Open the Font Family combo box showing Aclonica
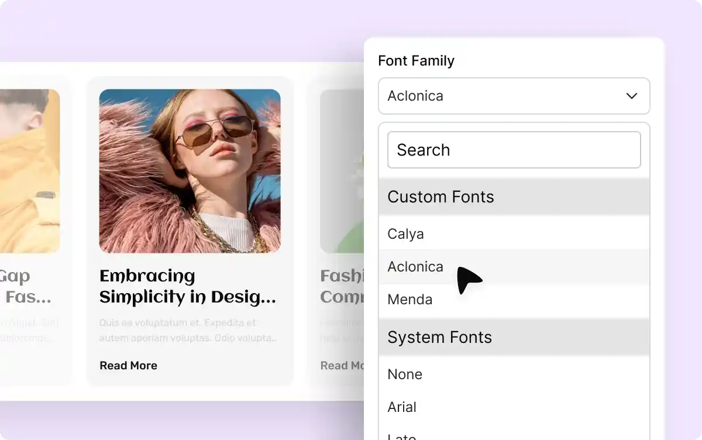 point(503,96)
